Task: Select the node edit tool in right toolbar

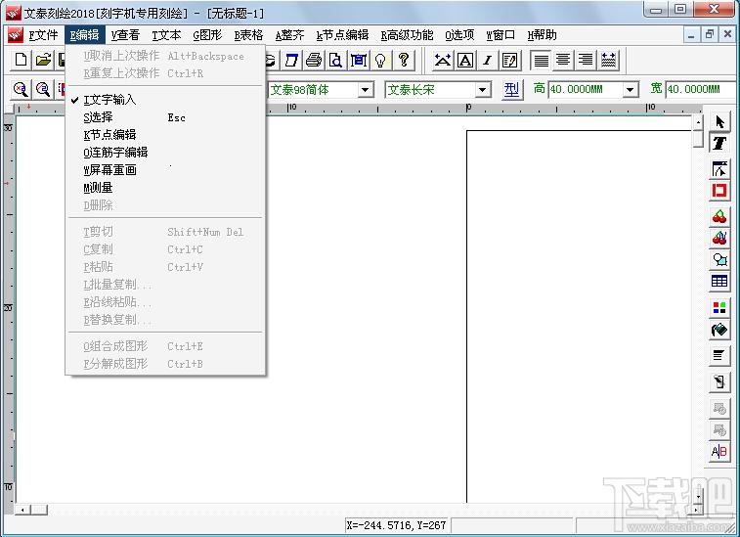Action: click(x=718, y=168)
